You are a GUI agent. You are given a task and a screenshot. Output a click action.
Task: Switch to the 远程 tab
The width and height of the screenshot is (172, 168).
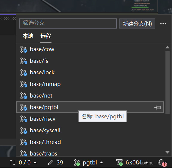point(46,36)
